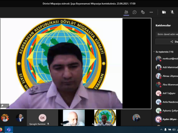178x133 pixels.
Task: Click the AT avatar of Arif Tağıyev
Action: [158, 93]
